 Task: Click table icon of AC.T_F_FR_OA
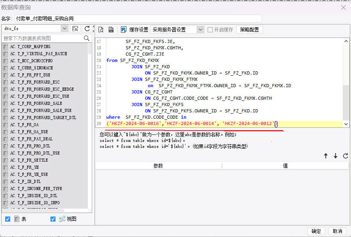(x=6, y=125)
